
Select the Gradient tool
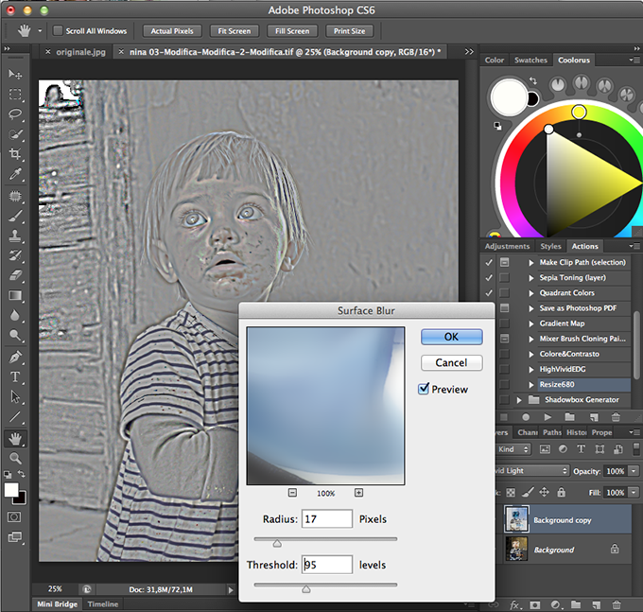(15, 295)
